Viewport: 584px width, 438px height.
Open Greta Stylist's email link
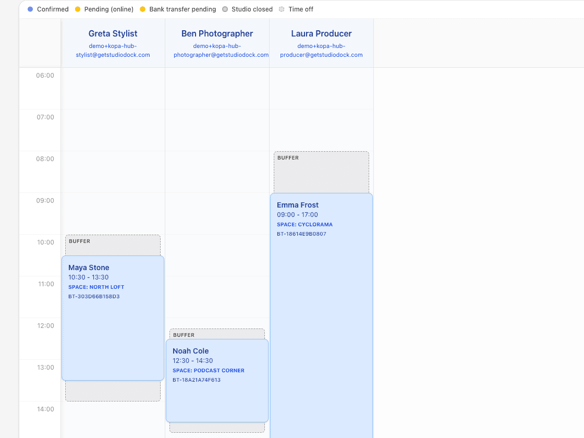point(113,50)
